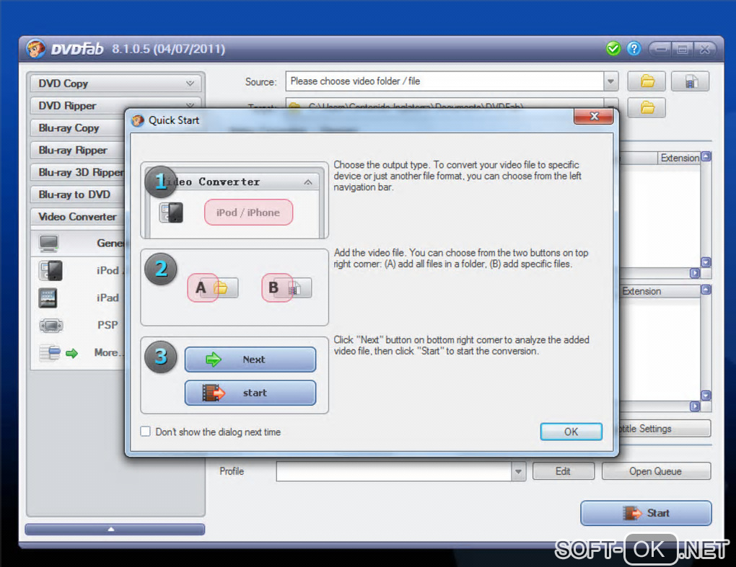Click lower list horizontal scroll-right arrow
The image size is (736, 567).
(x=695, y=406)
